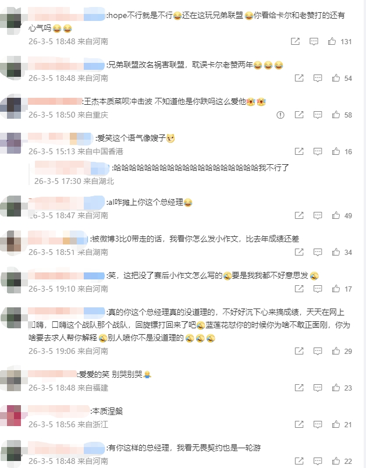Share the al咋摊上你这个总经理 comment
The image size is (366, 468).
[x=299, y=215]
